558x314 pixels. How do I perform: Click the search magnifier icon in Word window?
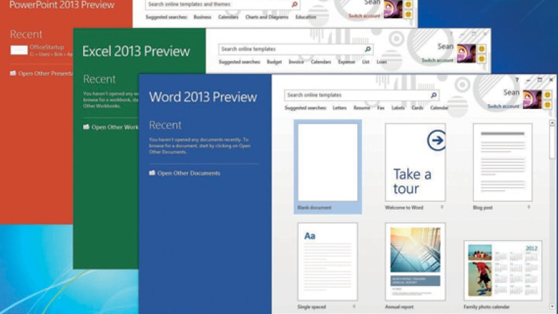click(x=433, y=95)
